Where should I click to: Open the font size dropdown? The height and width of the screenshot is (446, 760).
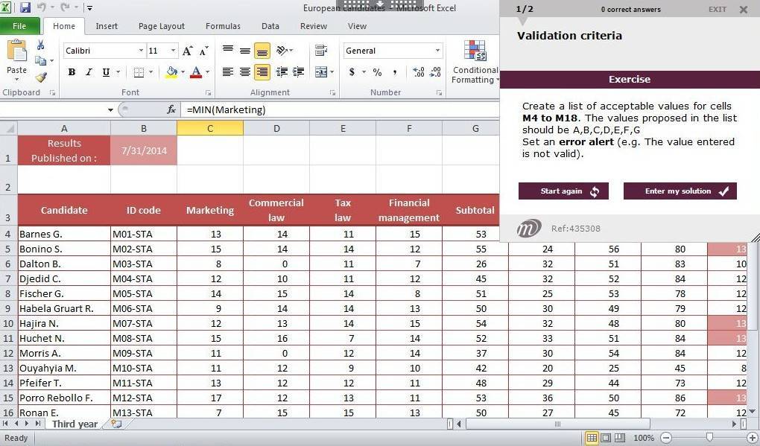click(173, 51)
